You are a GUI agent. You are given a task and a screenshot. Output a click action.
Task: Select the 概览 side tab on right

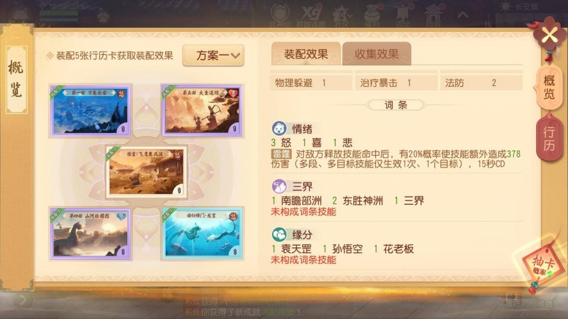[x=549, y=88]
